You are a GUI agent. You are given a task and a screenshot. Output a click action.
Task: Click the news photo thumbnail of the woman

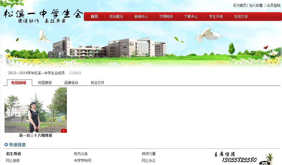pos(36,110)
